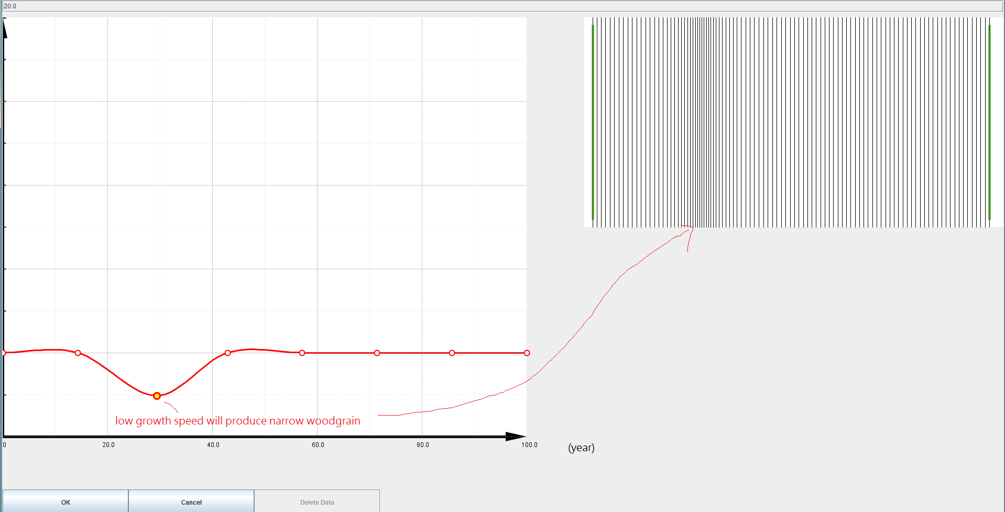Image resolution: width=1005 pixels, height=512 pixels.
Task: Click the right green line in woodgrain preview
Action: tap(989, 122)
